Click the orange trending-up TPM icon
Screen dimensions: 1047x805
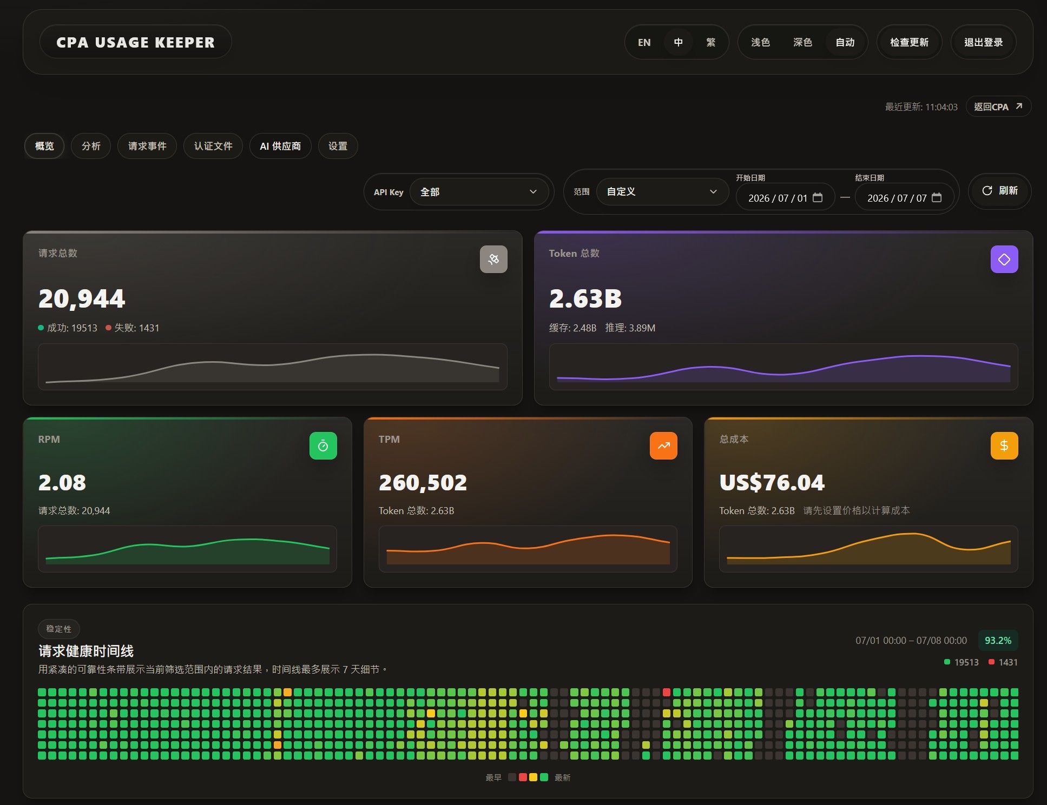tap(663, 446)
